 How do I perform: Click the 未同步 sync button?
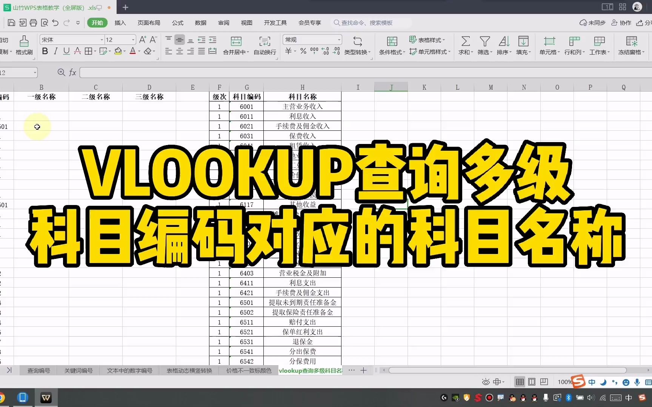(x=592, y=23)
